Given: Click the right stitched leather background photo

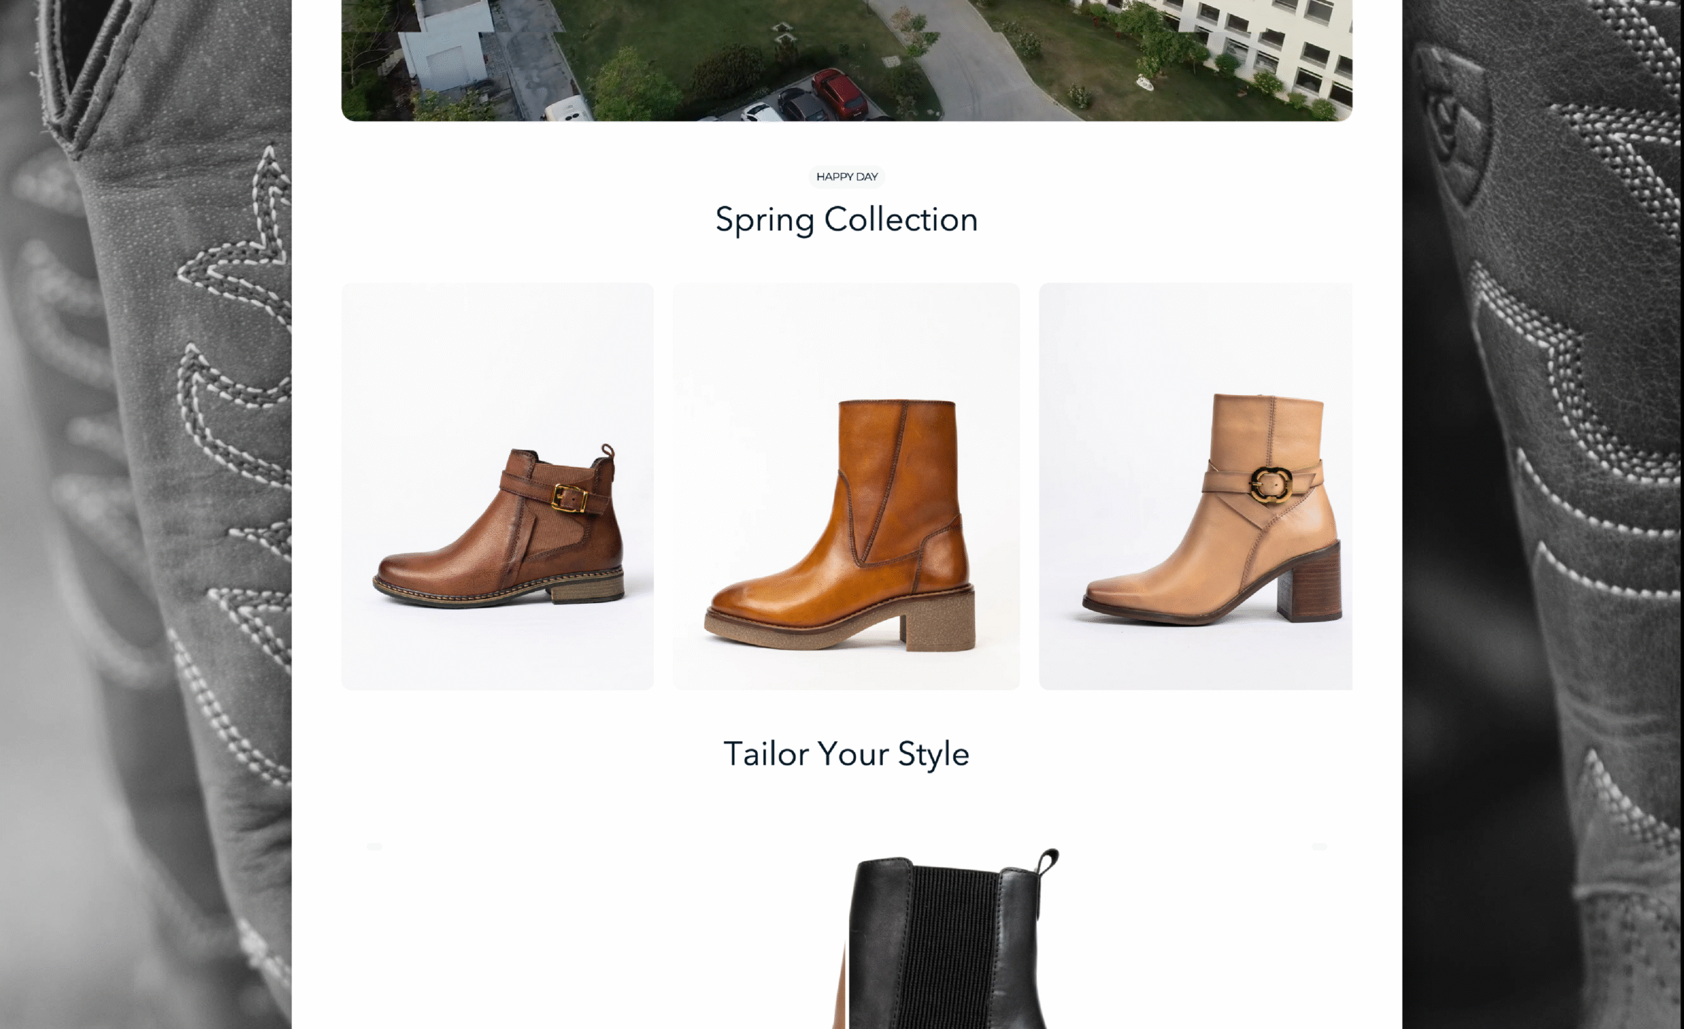Looking at the screenshot, I should coord(1543,514).
